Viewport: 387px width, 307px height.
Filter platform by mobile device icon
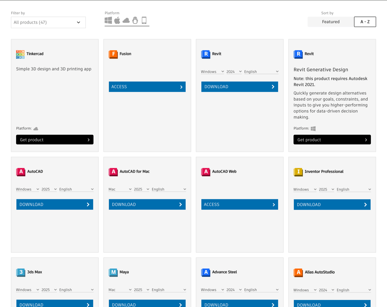(x=144, y=20)
